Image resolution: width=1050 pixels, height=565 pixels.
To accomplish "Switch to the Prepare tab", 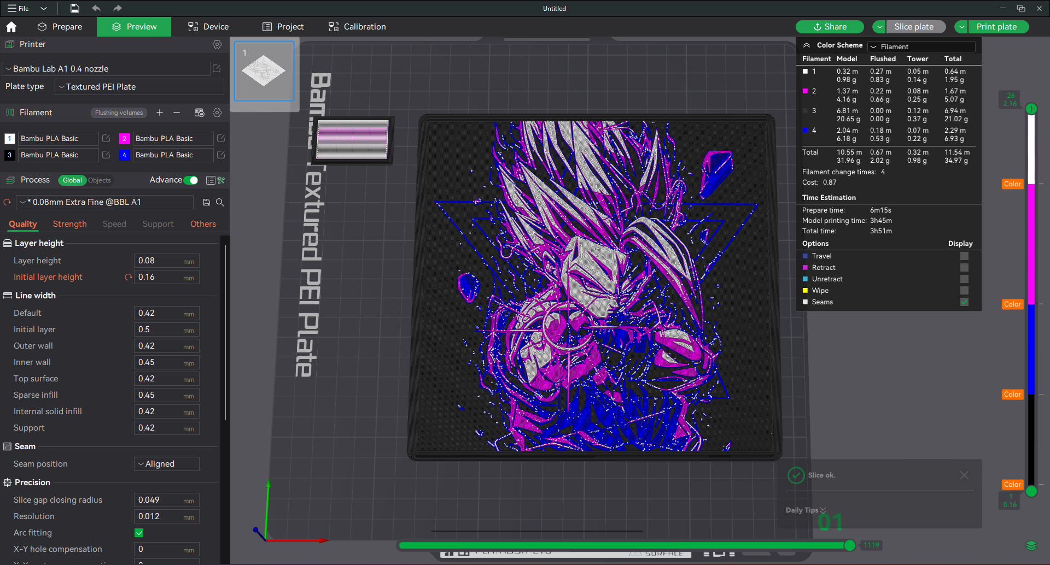I will coord(60,27).
